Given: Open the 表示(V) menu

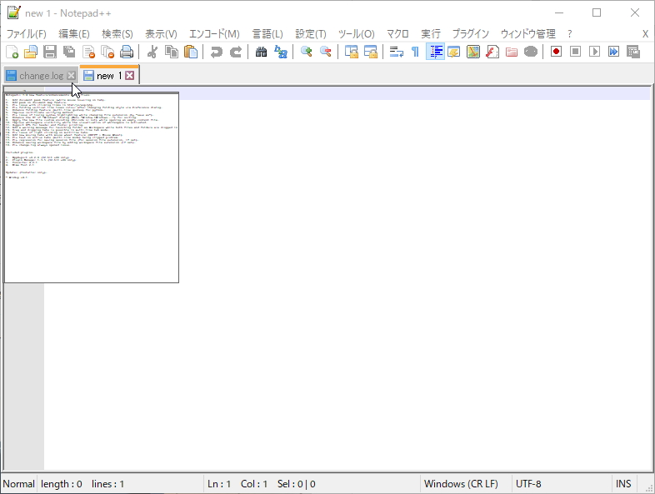Looking at the screenshot, I should (161, 34).
